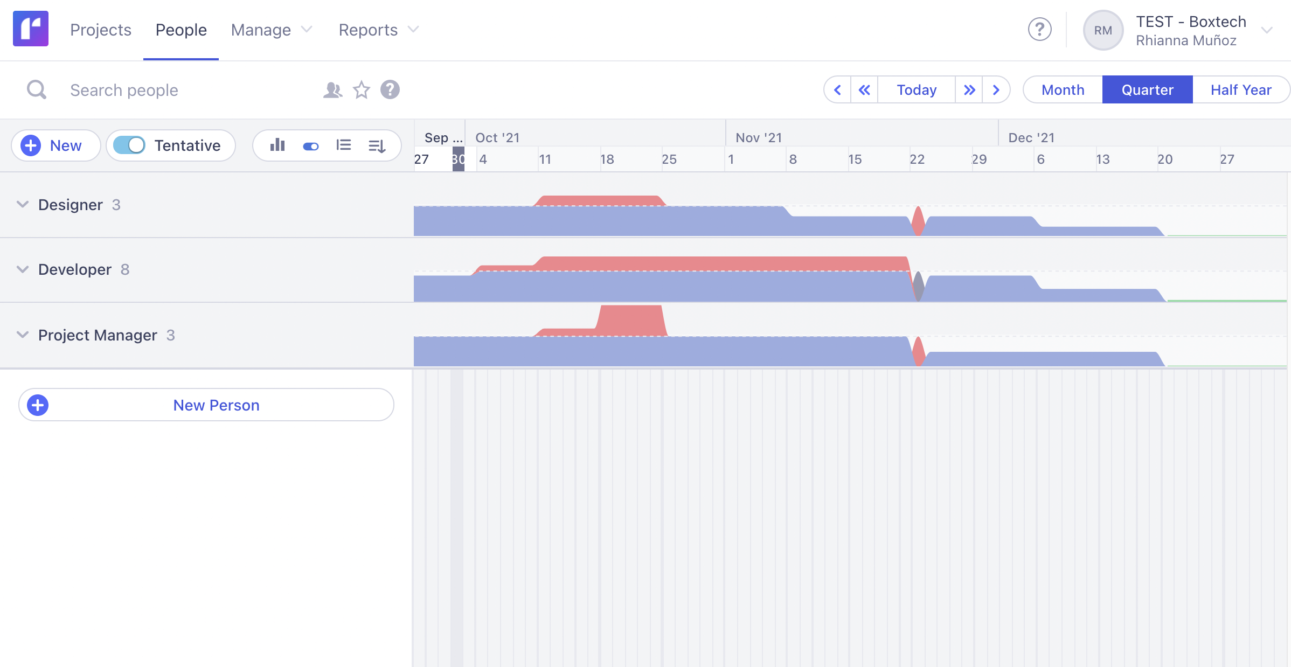Image resolution: width=1291 pixels, height=667 pixels.
Task: Flip the small toggle inside the view options group
Action: 310,145
